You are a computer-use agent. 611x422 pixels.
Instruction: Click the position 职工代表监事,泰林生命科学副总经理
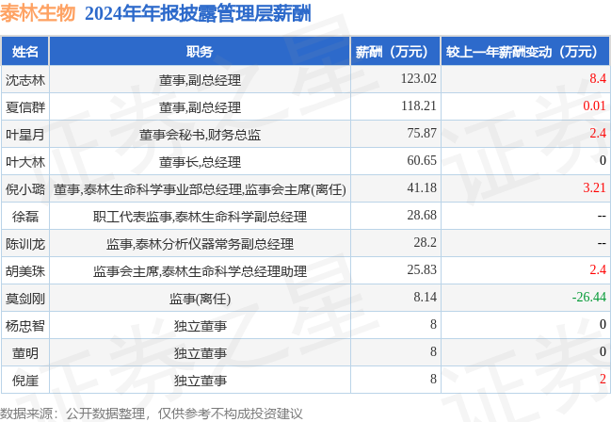200,217
